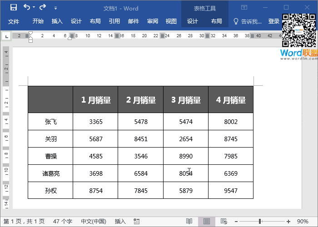
Task: Open the macro recording icon in status bar
Action: click(136, 222)
